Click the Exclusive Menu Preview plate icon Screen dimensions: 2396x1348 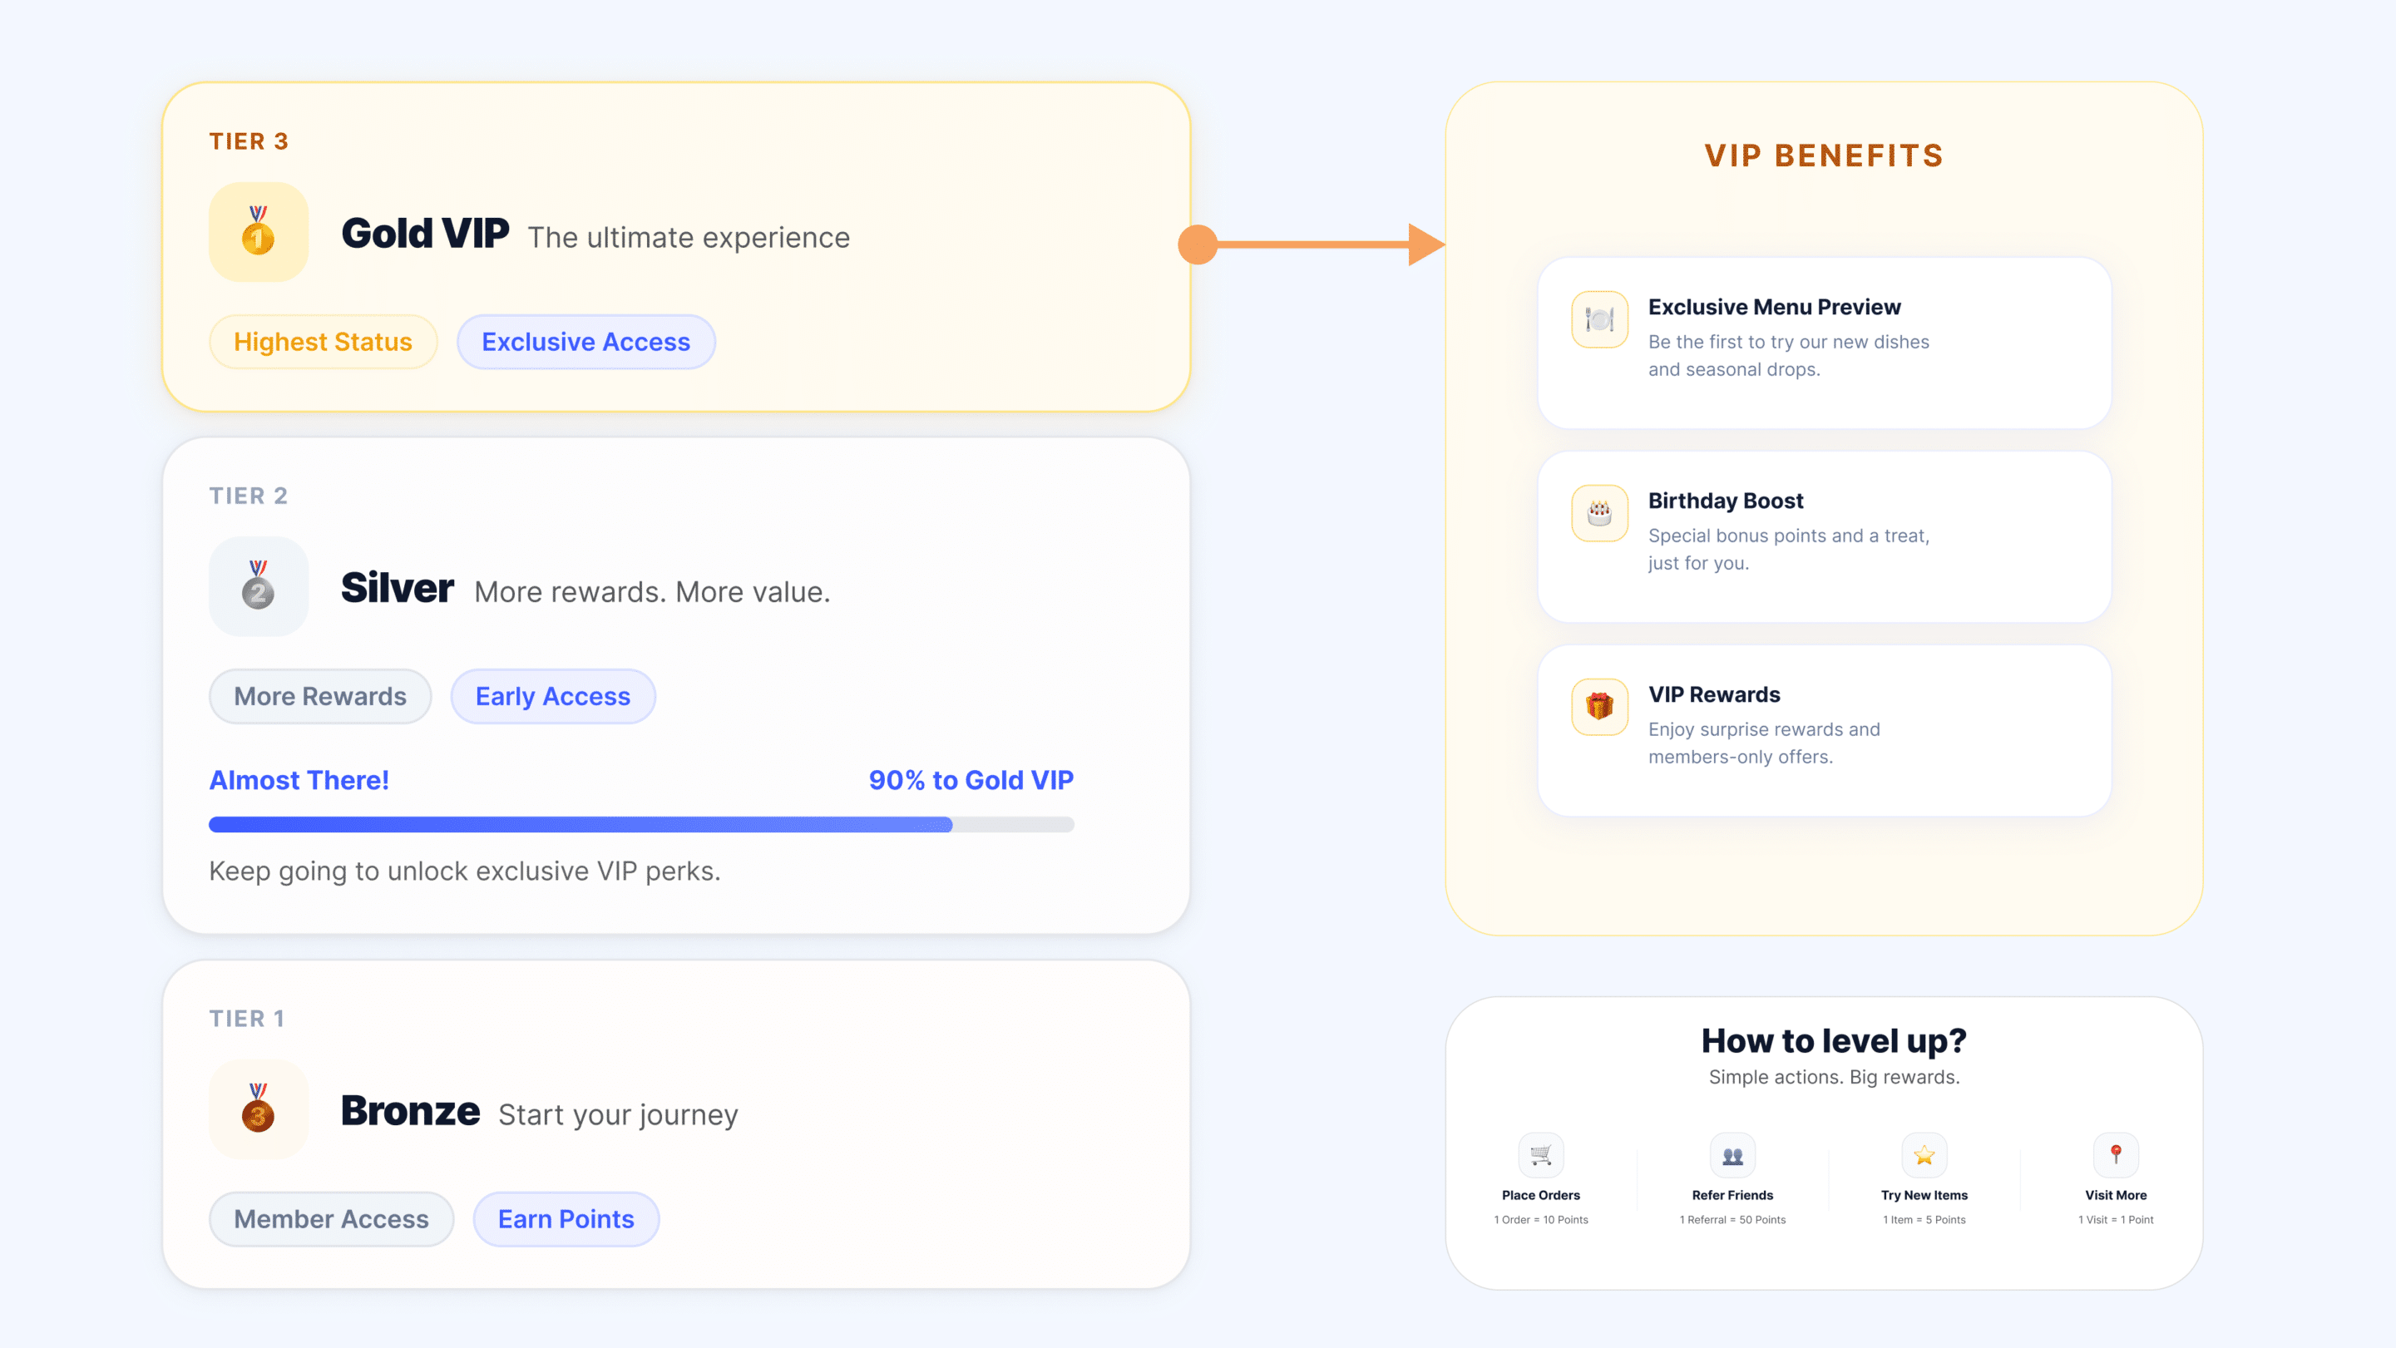pyautogui.click(x=1600, y=319)
